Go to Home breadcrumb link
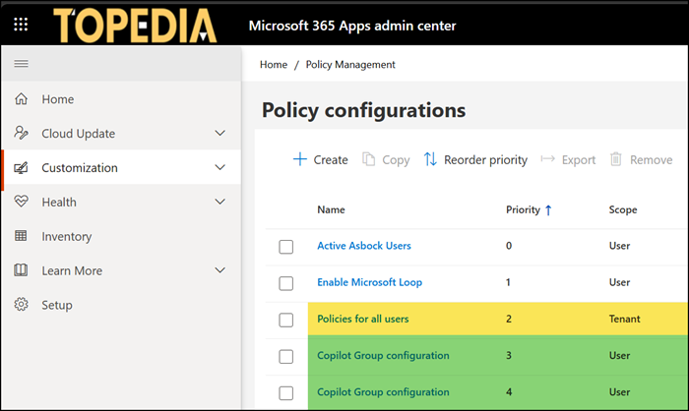The height and width of the screenshot is (411, 689). [274, 65]
